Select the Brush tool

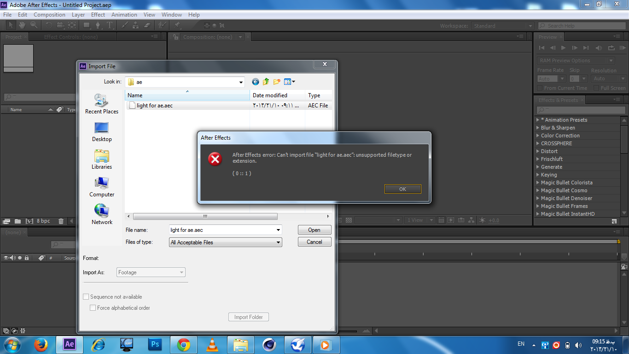(x=125, y=25)
